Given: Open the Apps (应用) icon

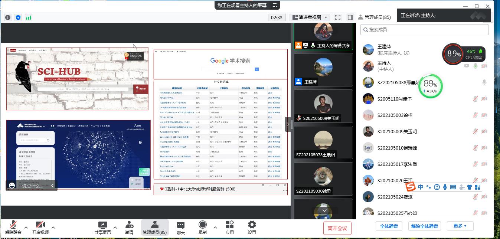Looking at the screenshot, I should [x=230, y=227].
